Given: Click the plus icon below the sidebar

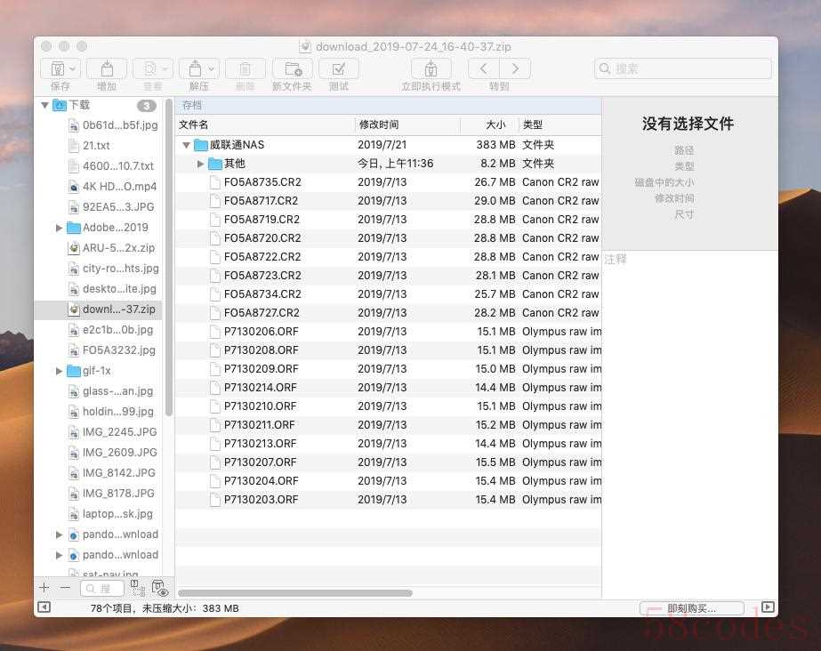Looking at the screenshot, I should tap(44, 588).
